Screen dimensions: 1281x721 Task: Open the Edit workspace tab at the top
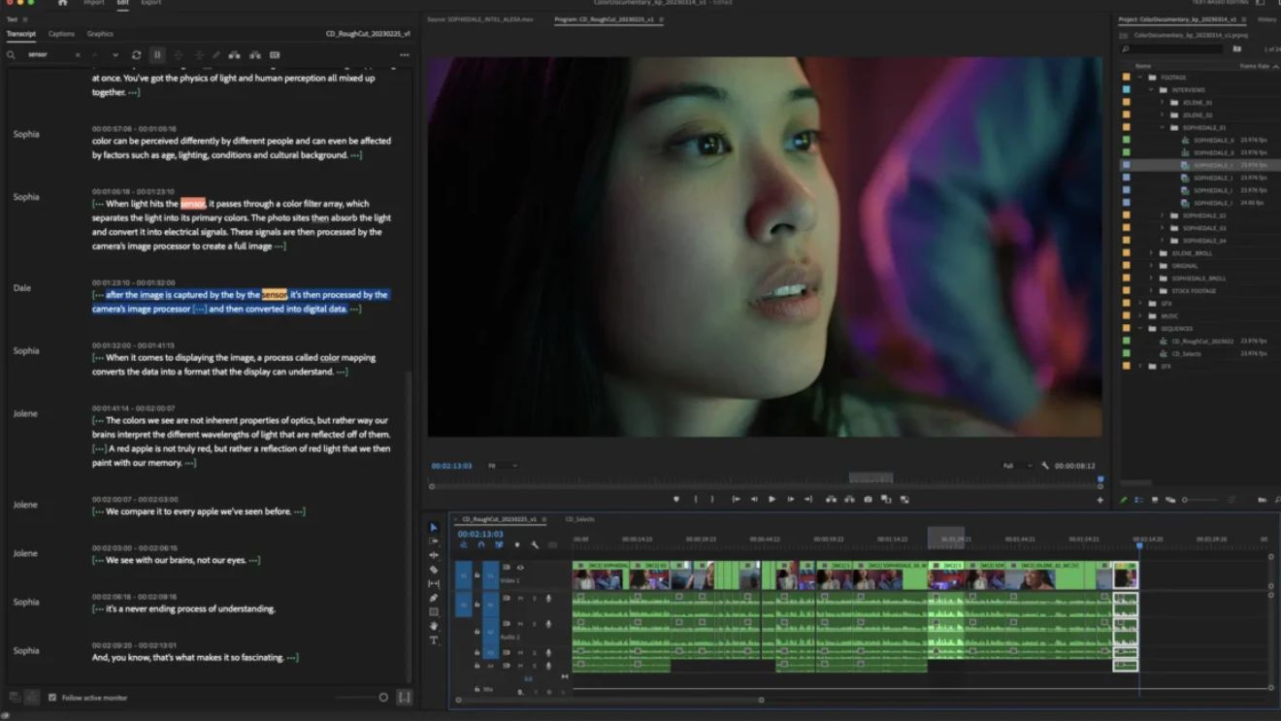(121, 3)
